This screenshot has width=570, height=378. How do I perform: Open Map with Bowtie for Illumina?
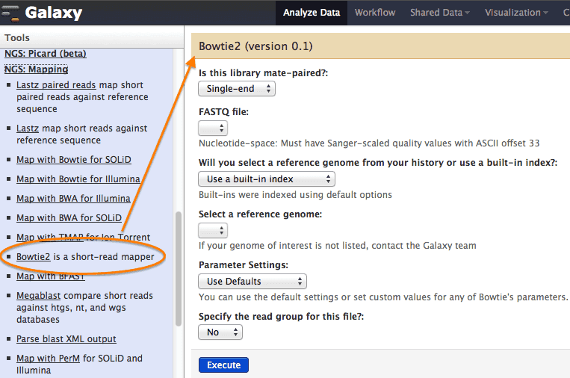(x=78, y=179)
